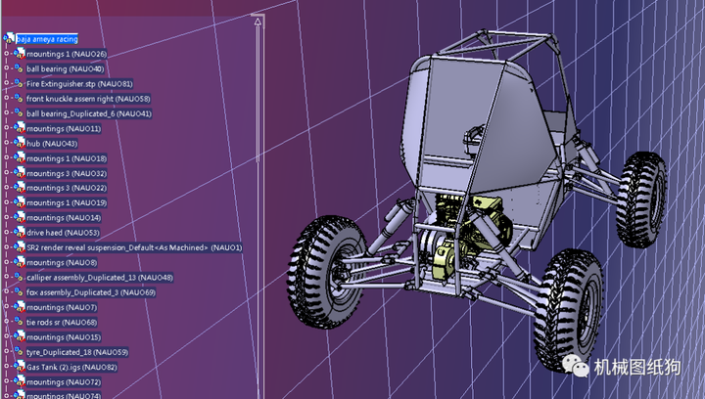
Task: Expand ball bearing_Duplicated_6 (NAUO41) node
Action: [x=6, y=112]
